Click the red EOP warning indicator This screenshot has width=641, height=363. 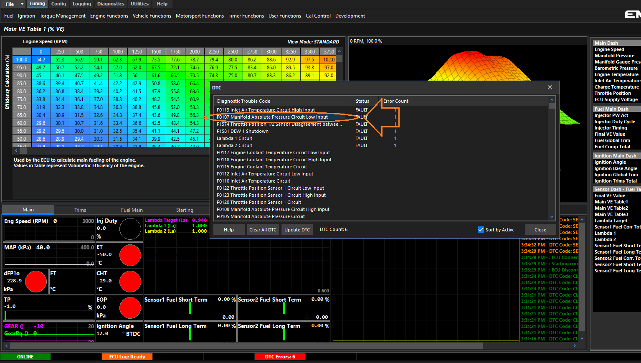point(130,308)
